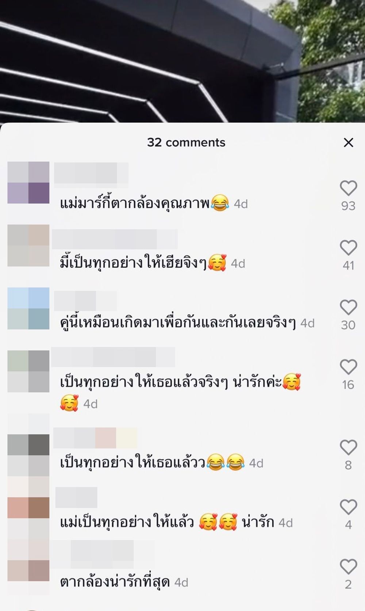Open avatar of the 'แม่เป็นทุกอย่างให้แล้ว' commenter
The height and width of the screenshot is (611, 365).
pyautogui.click(x=28, y=508)
